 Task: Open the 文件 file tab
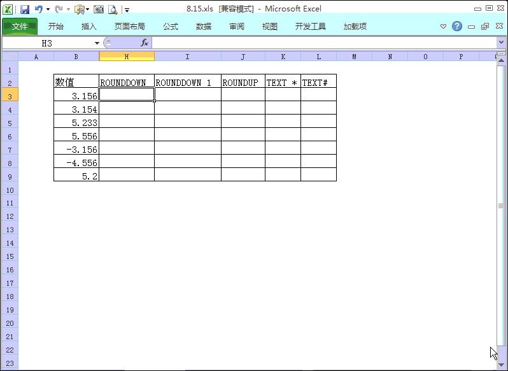point(20,27)
